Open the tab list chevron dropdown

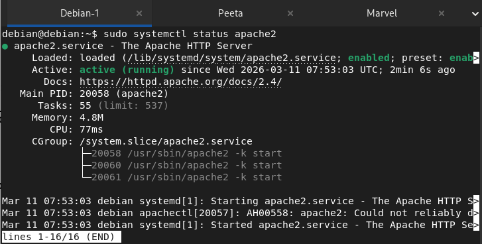(475, 13)
